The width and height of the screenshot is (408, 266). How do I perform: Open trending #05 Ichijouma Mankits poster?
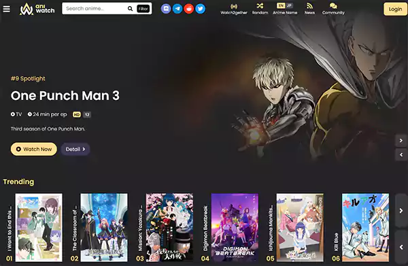(x=300, y=227)
